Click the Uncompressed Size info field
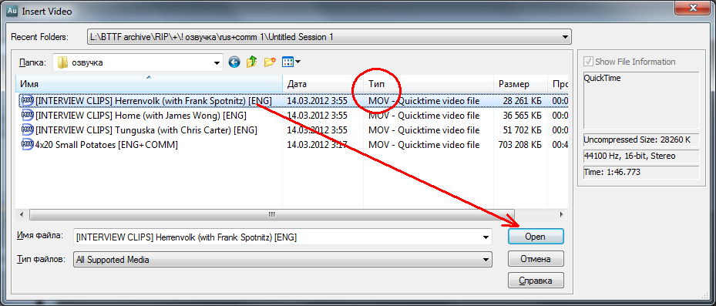 (x=641, y=140)
